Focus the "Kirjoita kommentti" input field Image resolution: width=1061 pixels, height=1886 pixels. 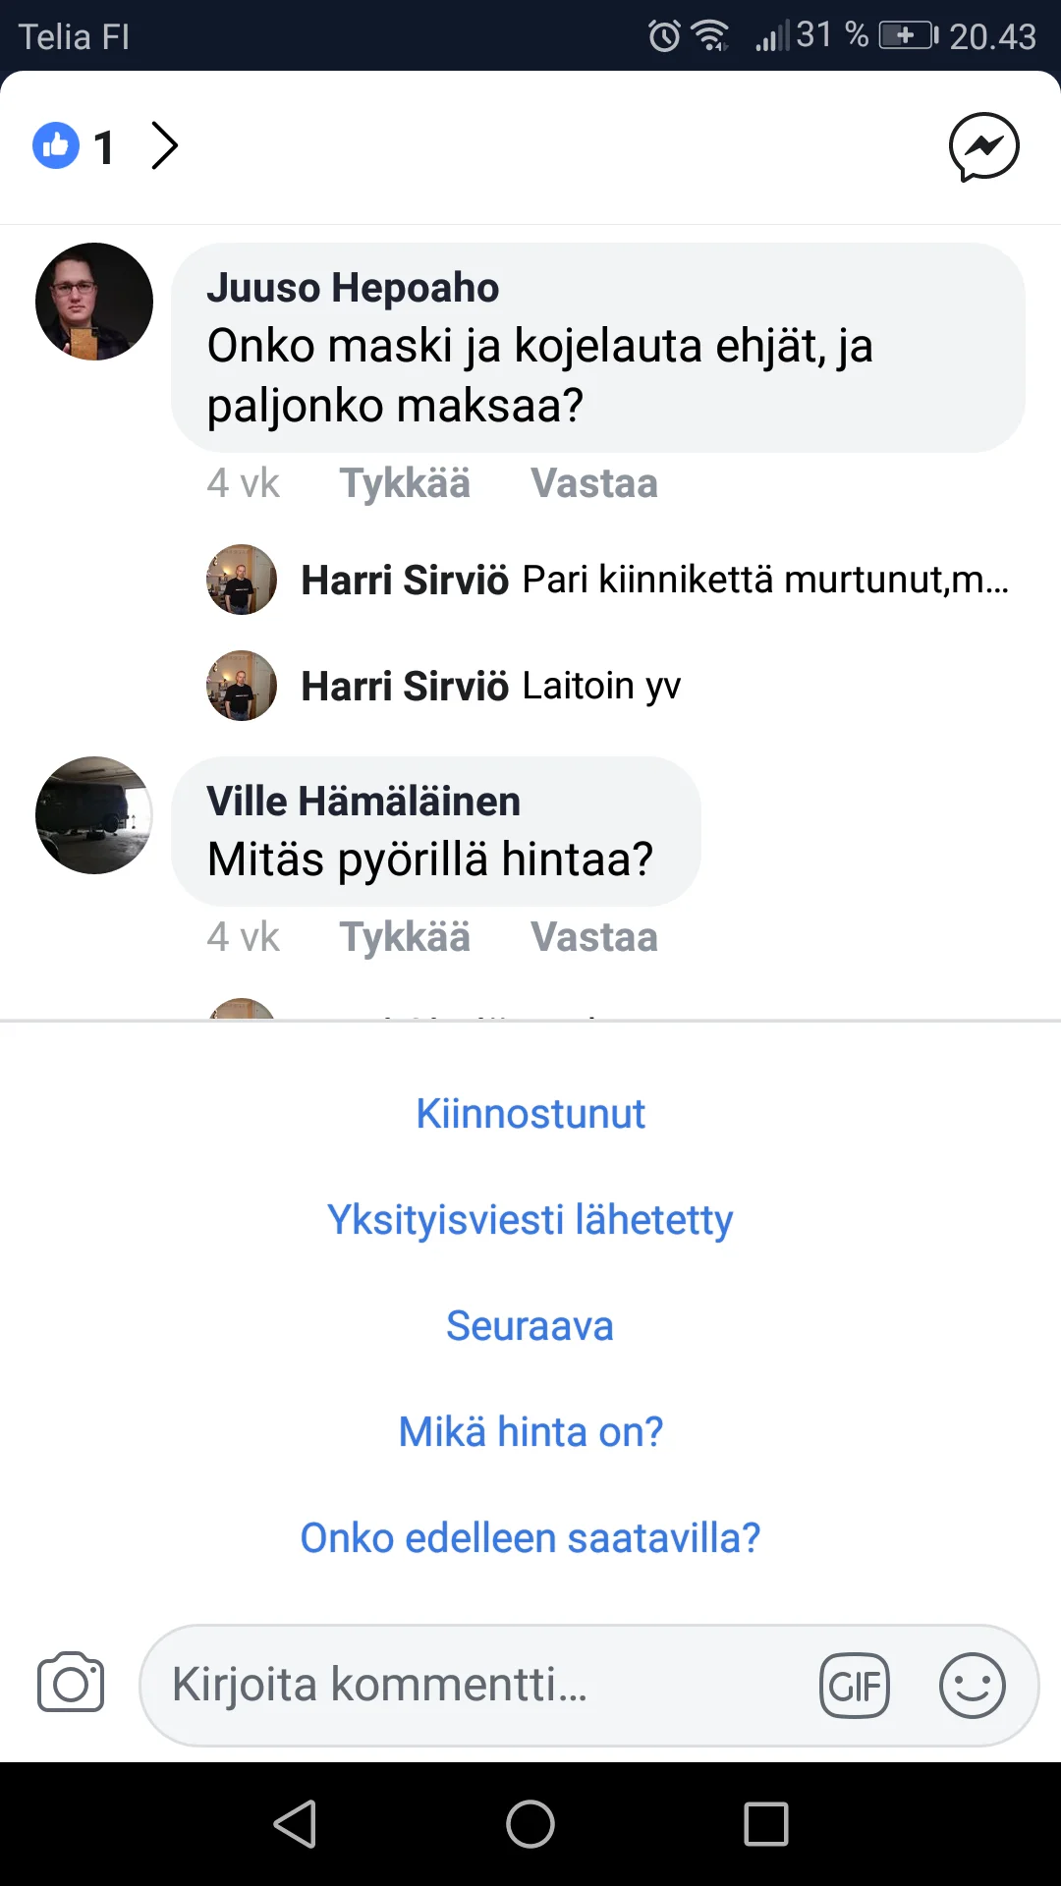tap(472, 1685)
